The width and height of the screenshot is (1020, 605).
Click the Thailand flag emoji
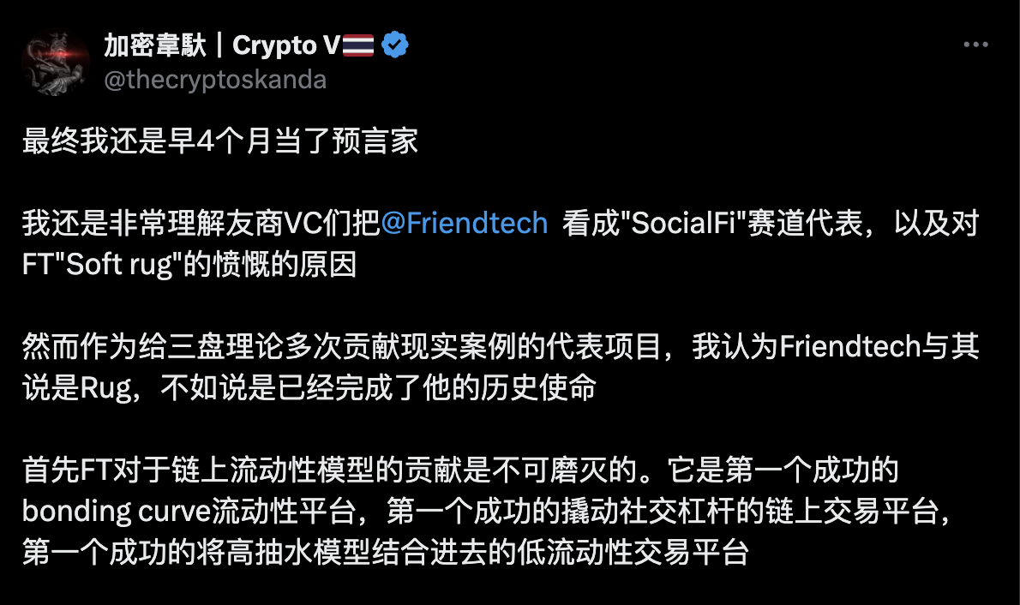click(358, 45)
